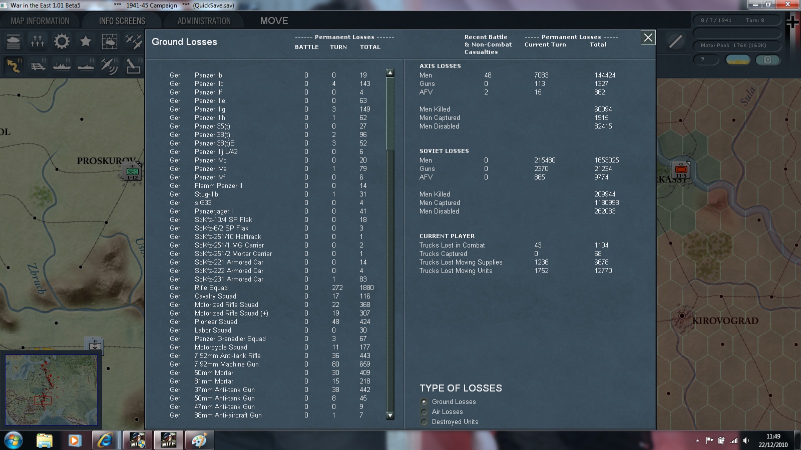Viewport: 801px width, 450px height.
Task: Open Windows Start menu
Action: pos(13,440)
